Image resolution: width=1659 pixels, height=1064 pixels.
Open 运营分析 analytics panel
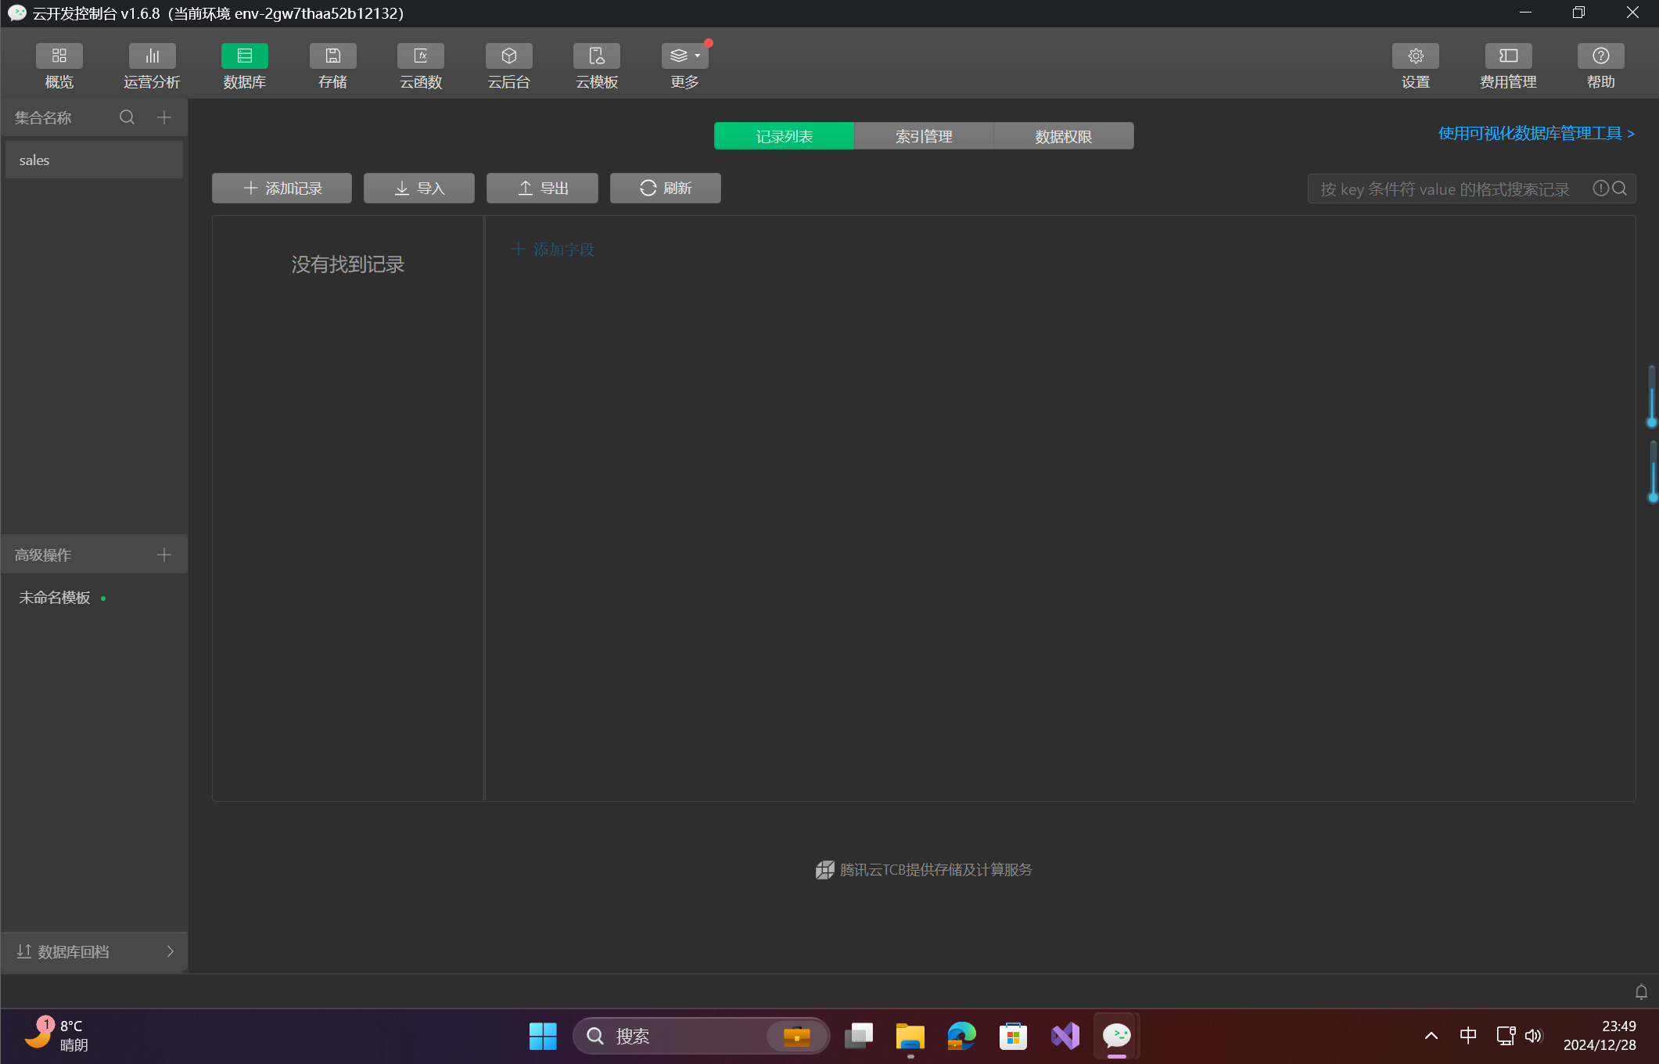(152, 56)
